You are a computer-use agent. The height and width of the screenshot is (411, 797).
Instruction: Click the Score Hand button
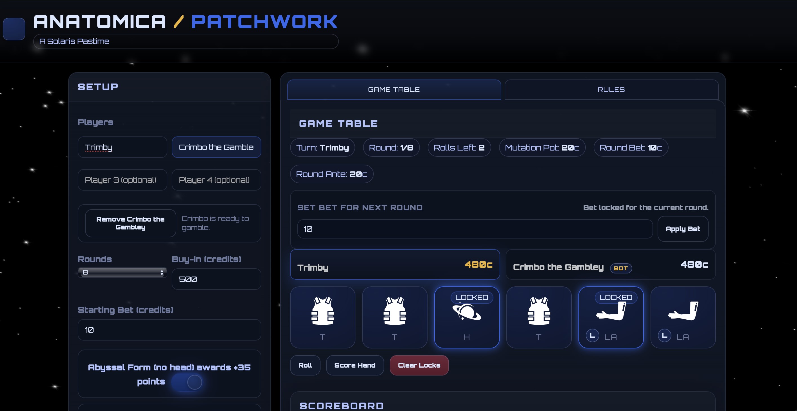[355, 365]
